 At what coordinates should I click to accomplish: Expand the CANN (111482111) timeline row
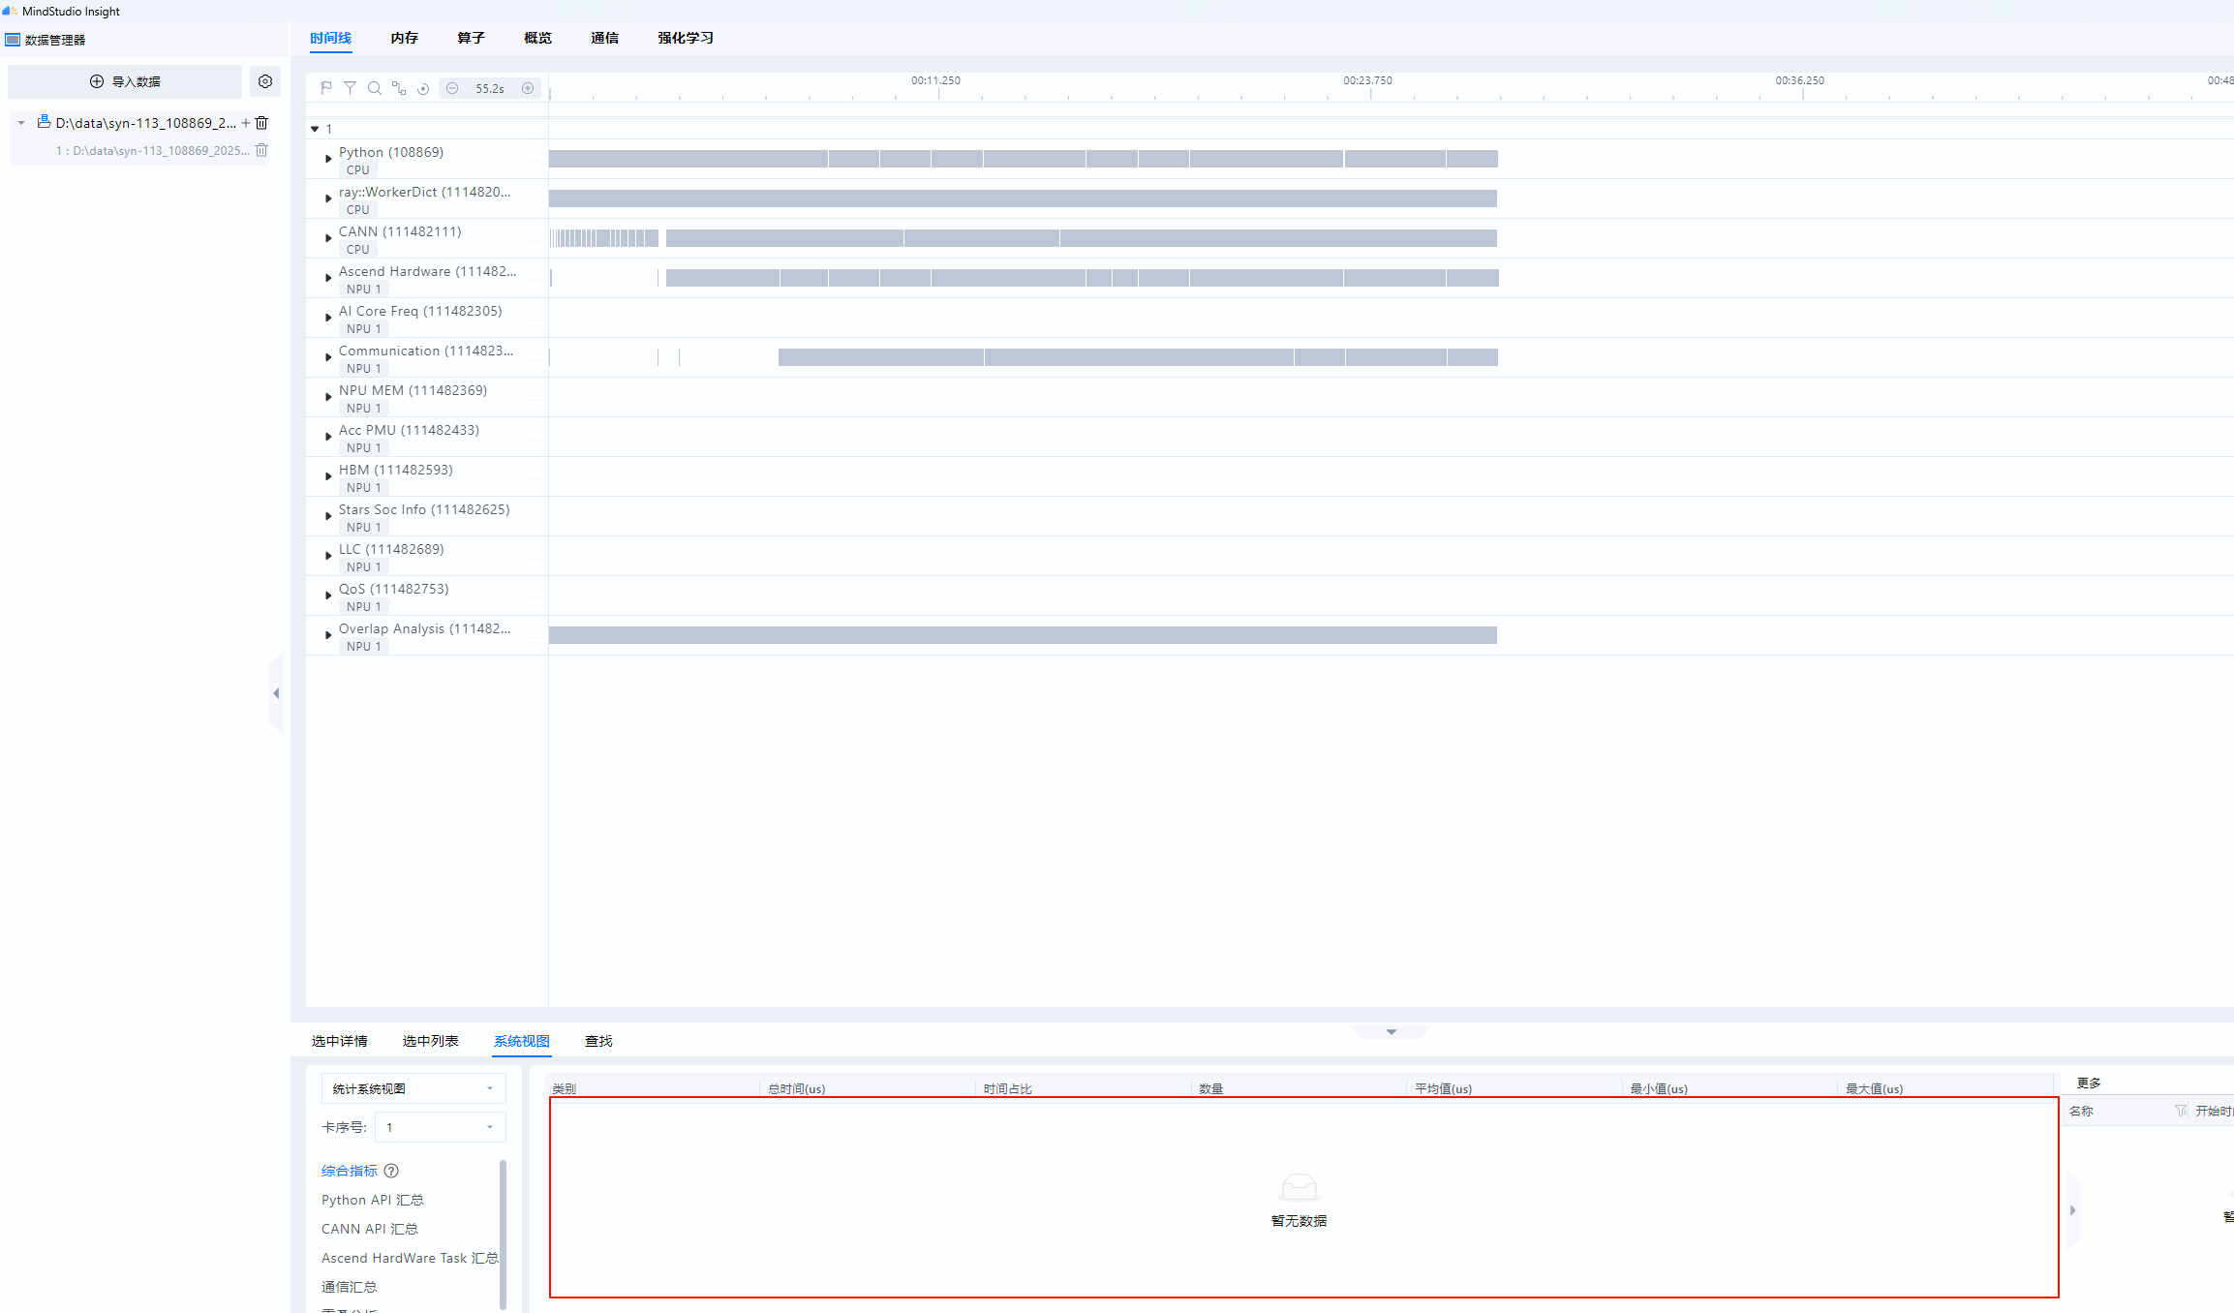[x=328, y=238]
